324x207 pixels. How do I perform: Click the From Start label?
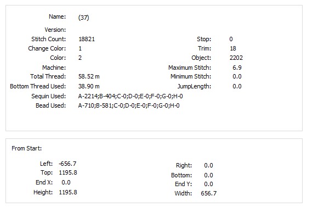[x=27, y=148]
